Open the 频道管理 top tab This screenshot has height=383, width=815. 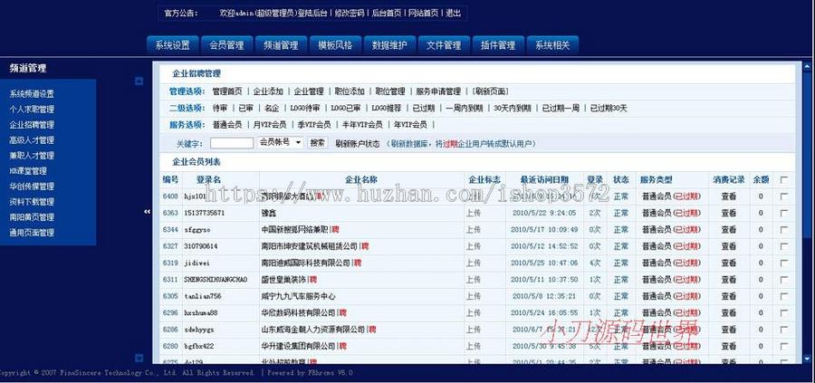281,45
